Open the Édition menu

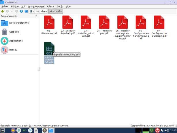[15, 7]
